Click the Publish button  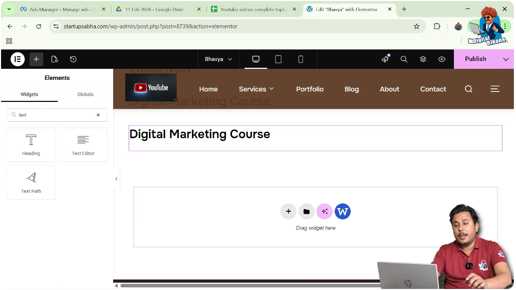[475, 59]
